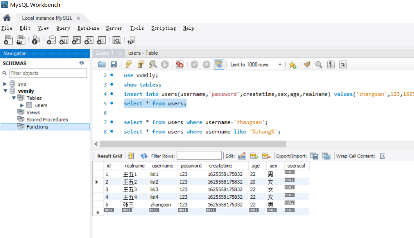Image resolution: width=414 pixels, height=238 pixels.
Task: Stop the executing query hand icon
Action: click(x=165, y=64)
